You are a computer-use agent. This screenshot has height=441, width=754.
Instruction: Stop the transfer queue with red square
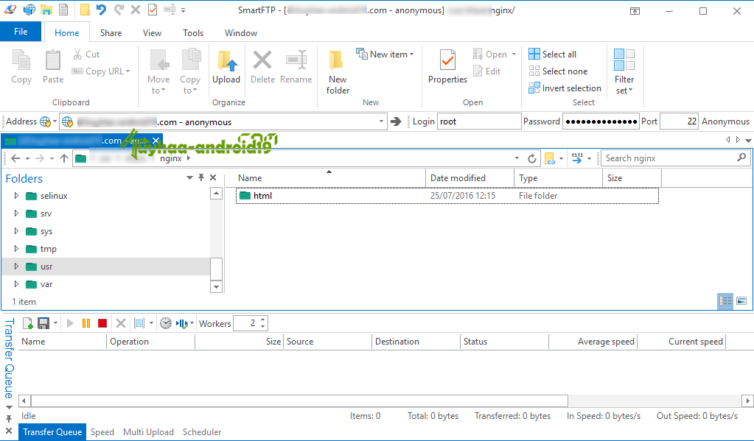(102, 323)
